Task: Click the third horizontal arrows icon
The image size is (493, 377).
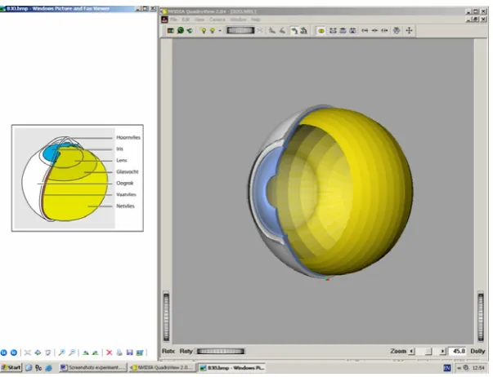Action: click(384, 30)
